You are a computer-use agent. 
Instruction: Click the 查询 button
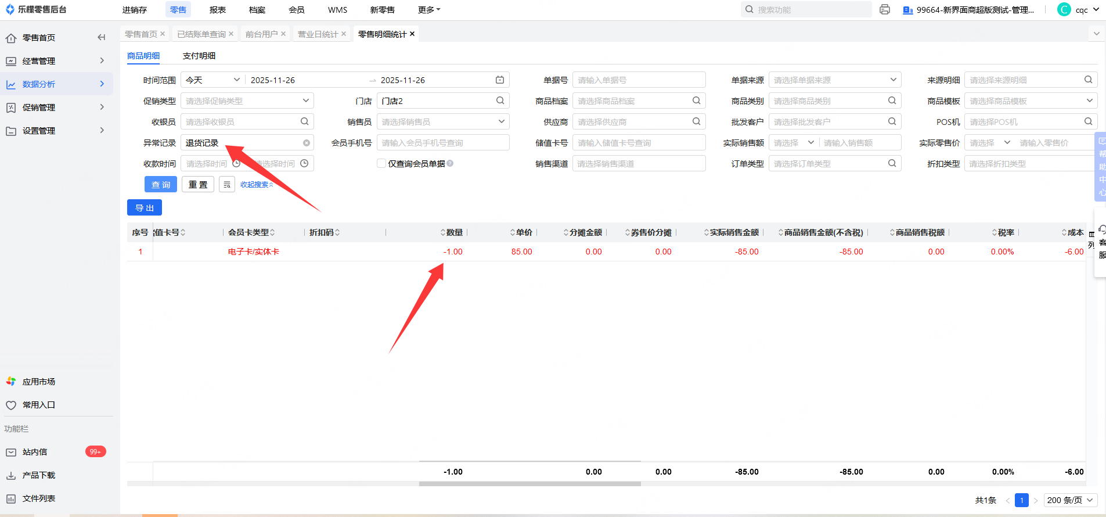(161, 184)
